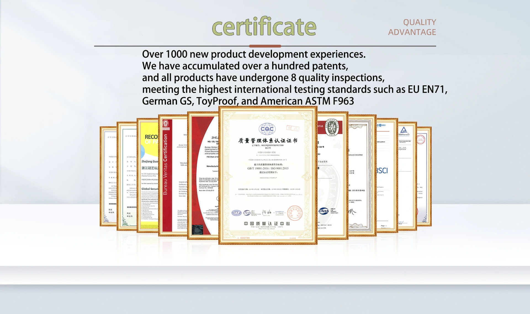Click the TÜV Rheinland triangle logo
Screen dimensions: 530x314
pos(404,130)
